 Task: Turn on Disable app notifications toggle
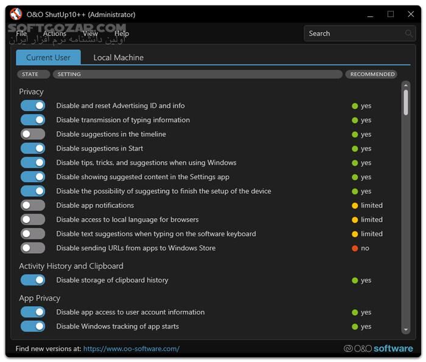33,205
